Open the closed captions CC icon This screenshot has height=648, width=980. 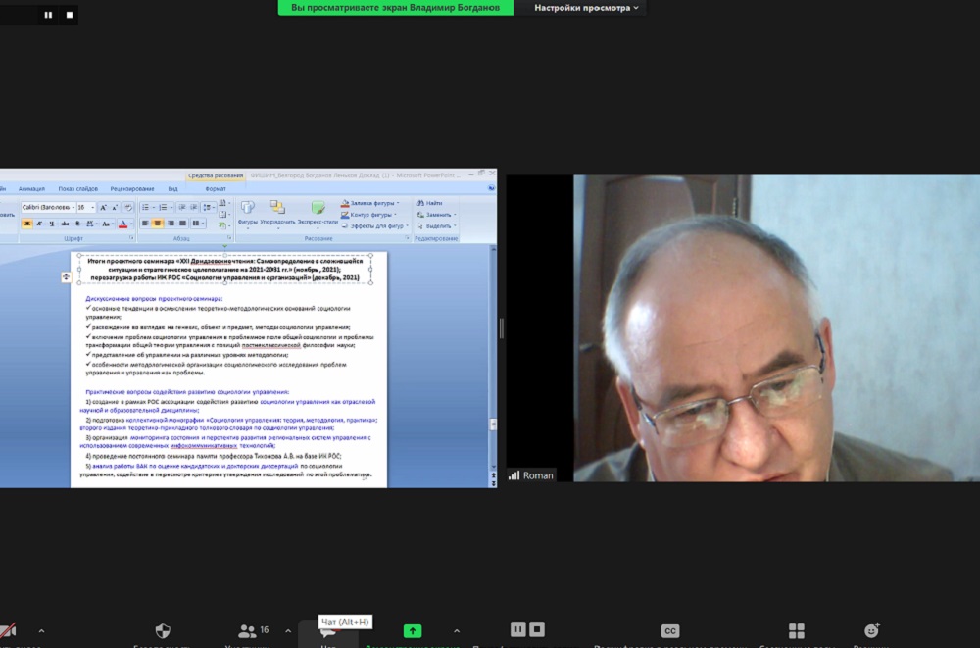click(x=670, y=631)
